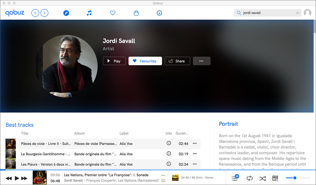This screenshot has height=185, width=316.
Task: Open the now playing track options menu
Action: [163, 175]
